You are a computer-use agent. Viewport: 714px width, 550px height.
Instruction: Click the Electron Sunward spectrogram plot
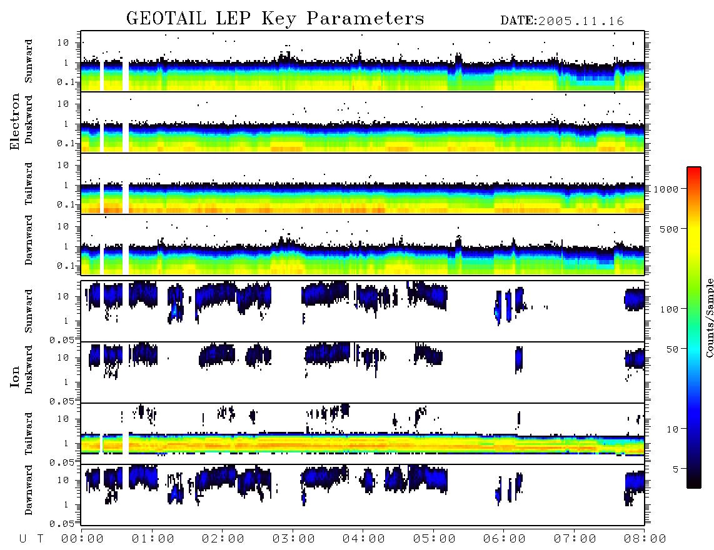(x=363, y=61)
